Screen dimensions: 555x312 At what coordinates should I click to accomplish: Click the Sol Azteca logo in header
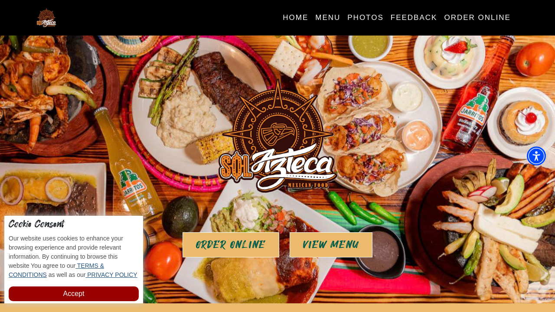[x=46, y=18]
